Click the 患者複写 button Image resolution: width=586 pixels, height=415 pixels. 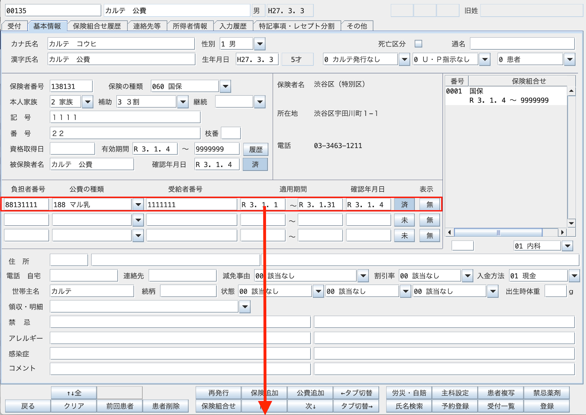point(501,393)
